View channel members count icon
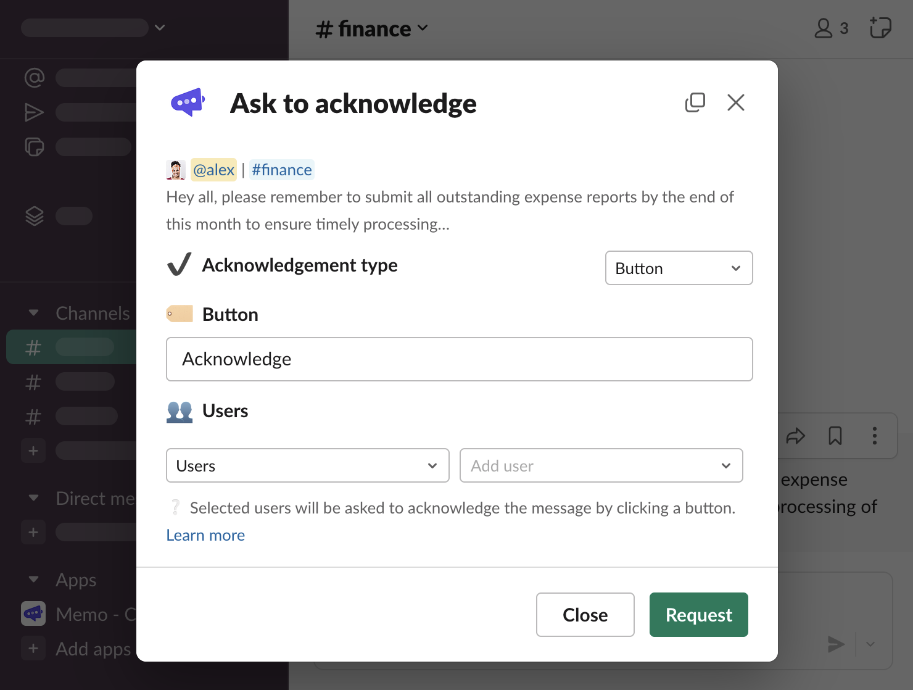 [x=831, y=28]
